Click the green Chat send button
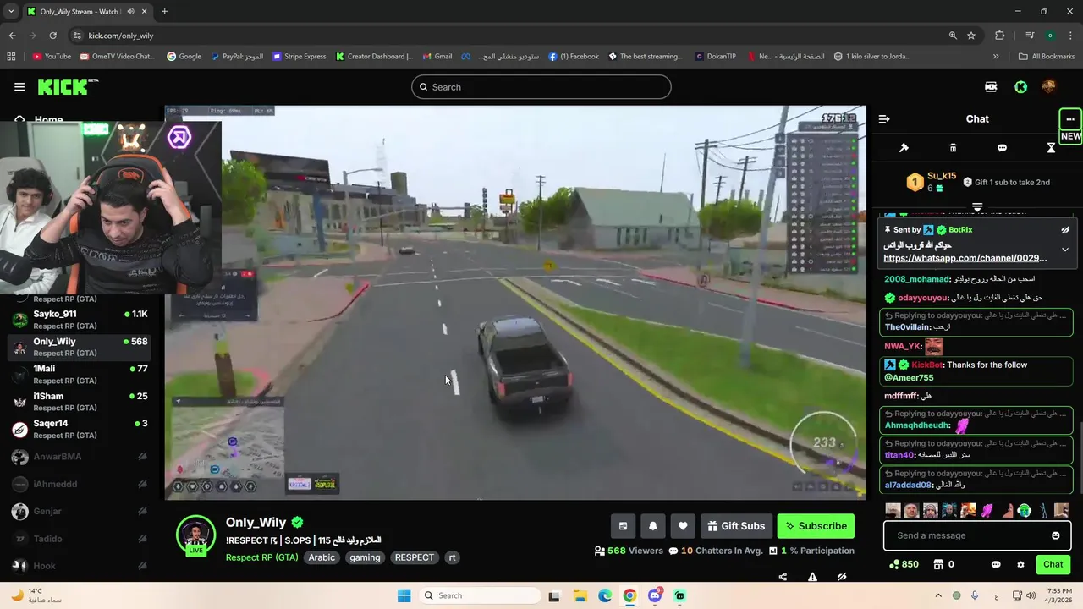Image resolution: width=1083 pixels, height=609 pixels. point(1053,564)
